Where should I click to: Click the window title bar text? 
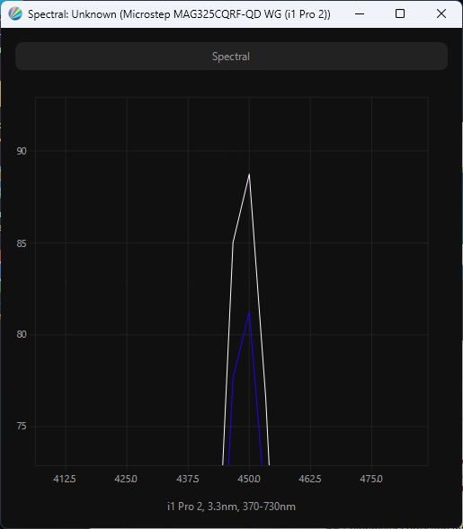[179, 14]
